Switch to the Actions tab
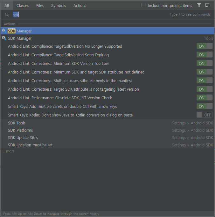The image size is (215, 217). [80, 5]
